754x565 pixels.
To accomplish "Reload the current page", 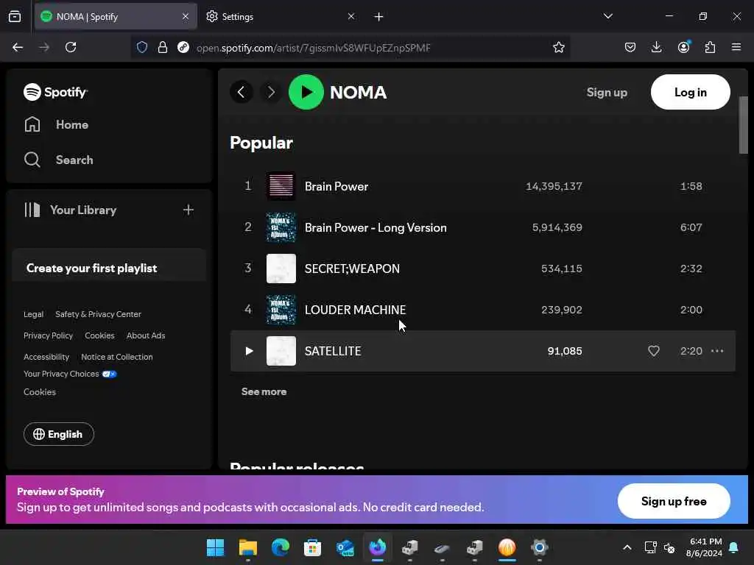I will pos(71,47).
